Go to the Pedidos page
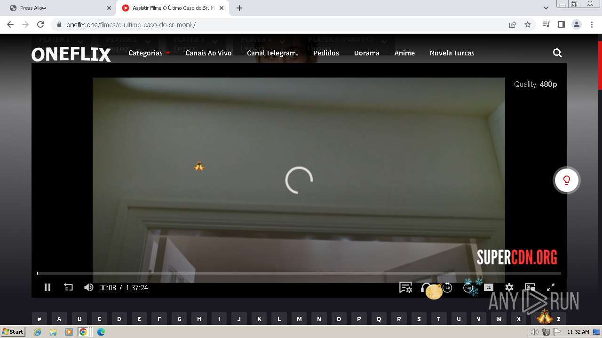 click(x=326, y=53)
